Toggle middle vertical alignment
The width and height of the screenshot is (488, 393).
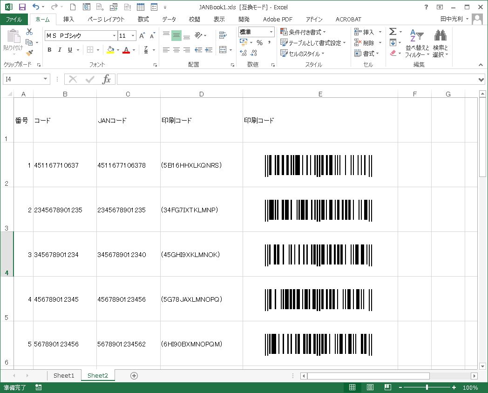pyautogui.click(x=176, y=35)
